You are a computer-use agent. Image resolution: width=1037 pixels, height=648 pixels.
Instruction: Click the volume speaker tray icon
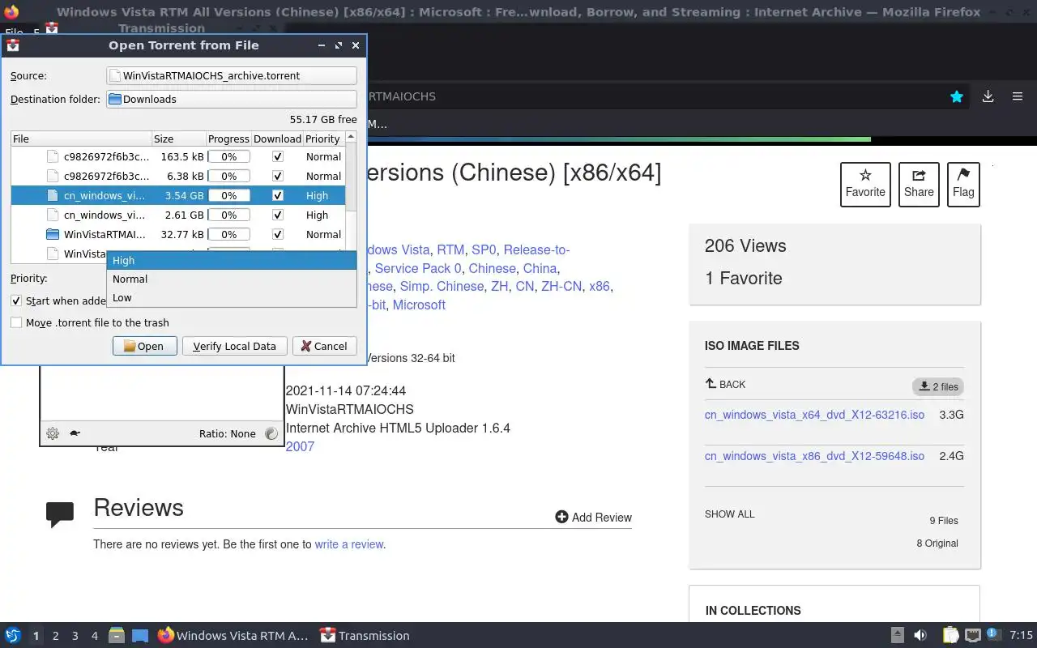tap(920, 636)
